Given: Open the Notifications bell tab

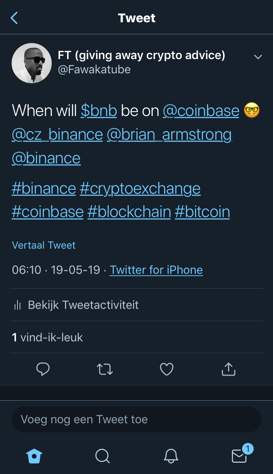Looking at the screenshot, I should point(171,456).
